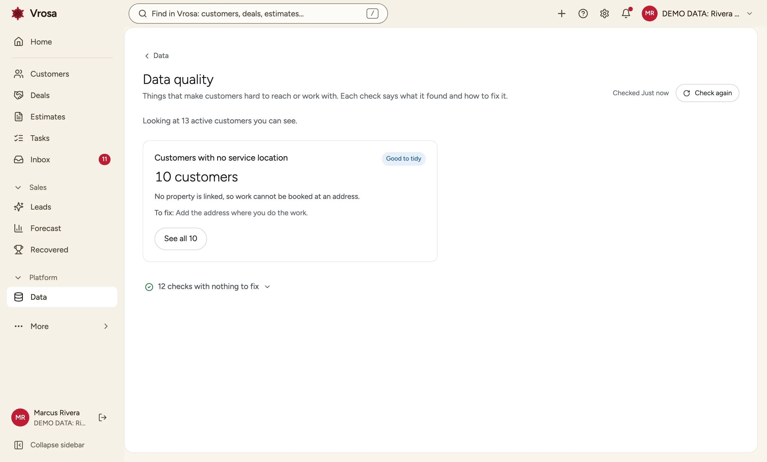
Task: Open Forecast in the sidebar
Action: pos(62,228)
